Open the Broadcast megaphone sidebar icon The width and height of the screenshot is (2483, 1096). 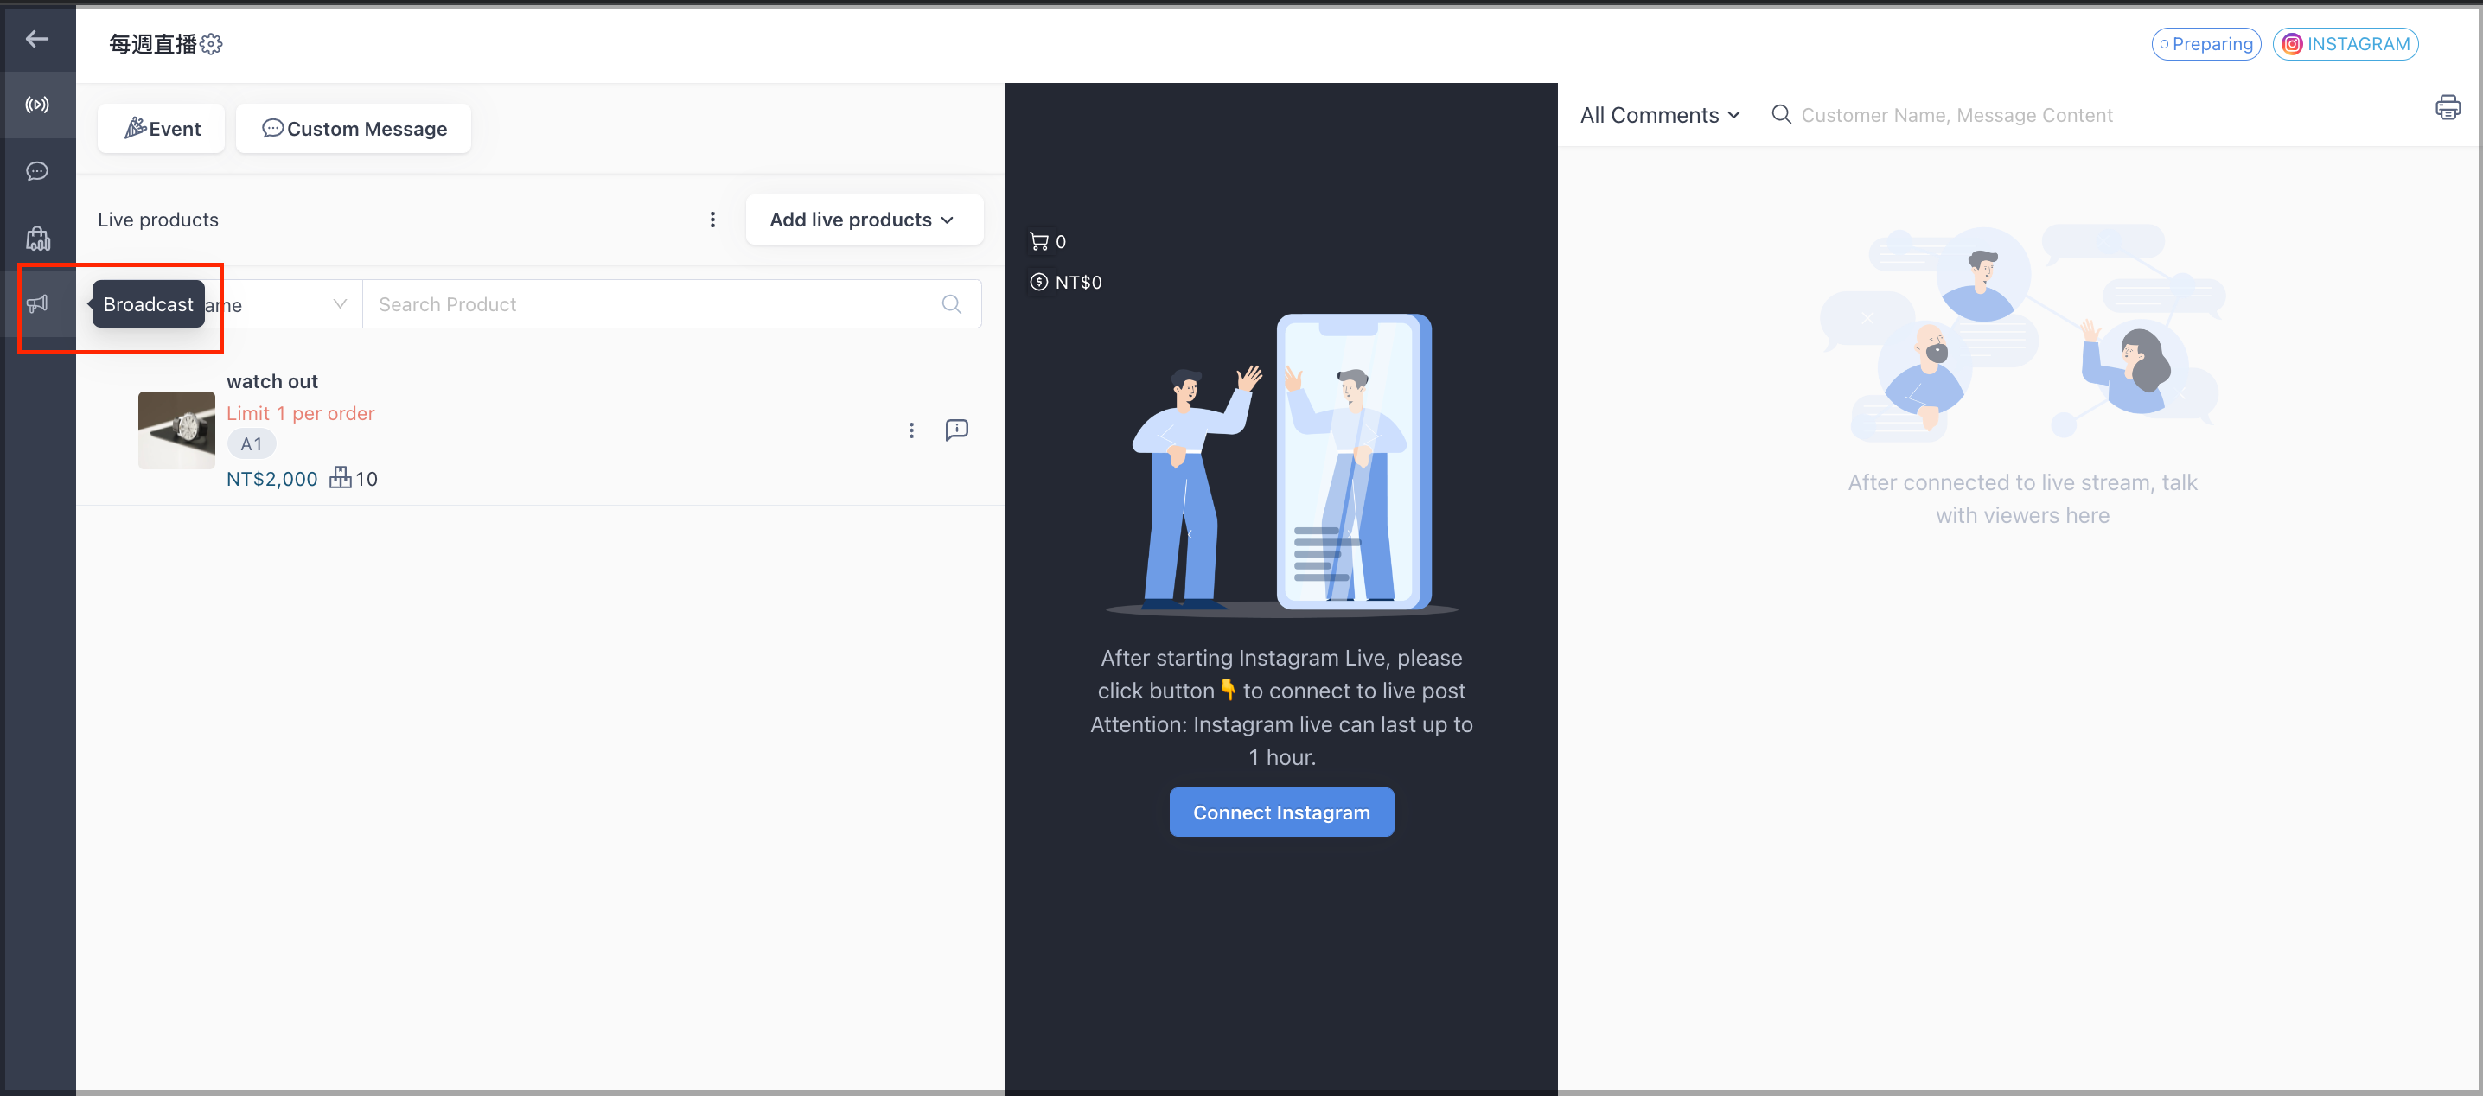(x=37, y=303)
